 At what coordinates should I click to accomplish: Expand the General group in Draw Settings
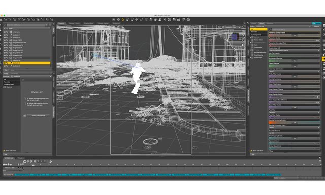pyautogui.click(x=4, y=87)
